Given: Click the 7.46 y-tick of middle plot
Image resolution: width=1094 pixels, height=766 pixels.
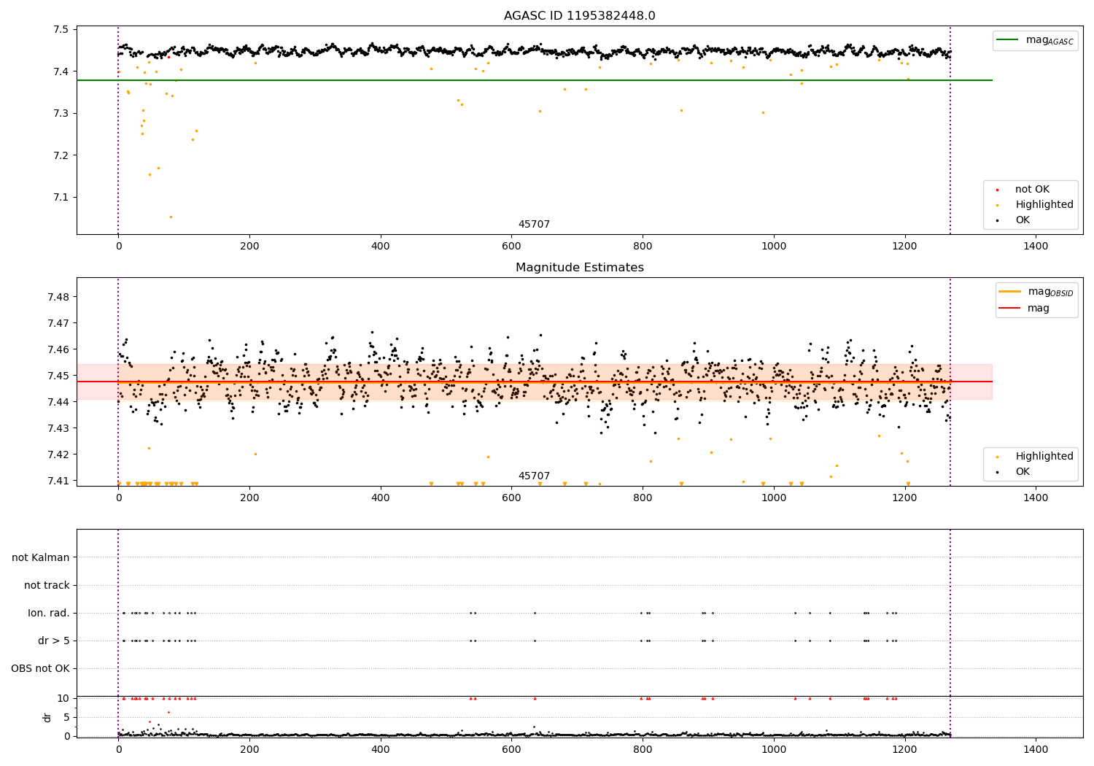Looking at the screenshot, I should point(59,350).
